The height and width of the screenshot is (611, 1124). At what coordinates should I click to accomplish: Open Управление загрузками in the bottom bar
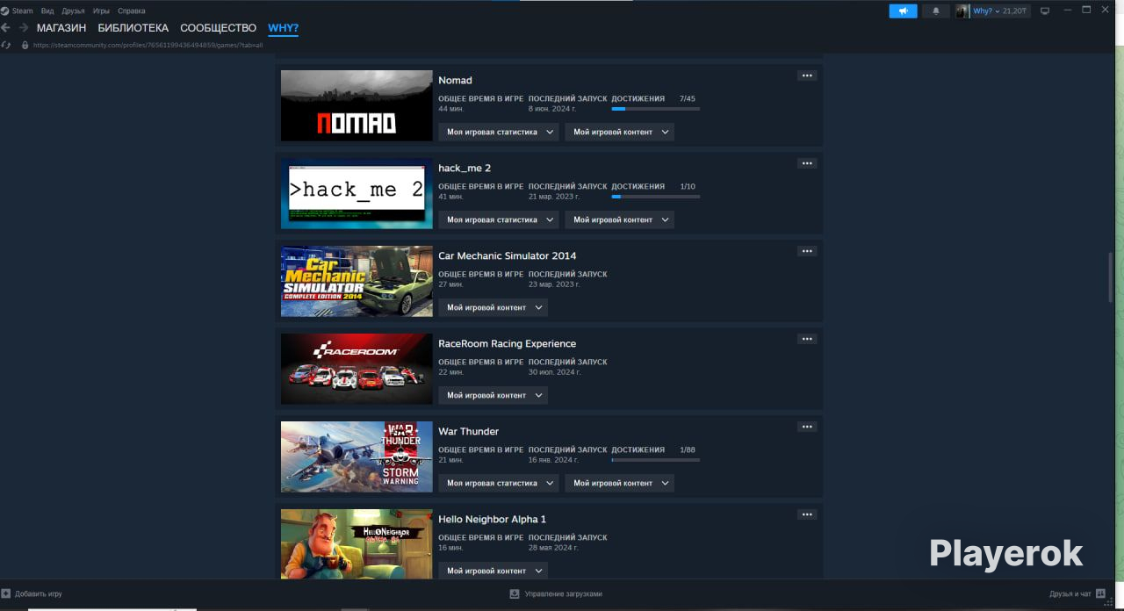pyautogui.click(x=563, y=593)
